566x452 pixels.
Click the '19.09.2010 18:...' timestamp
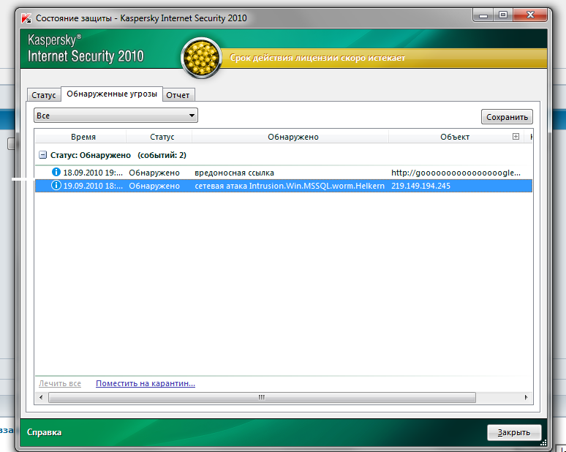pos(93,186)
